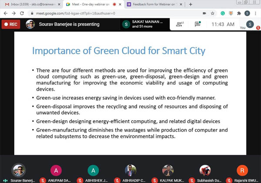Reload the Google Meet page

[22, 14]
